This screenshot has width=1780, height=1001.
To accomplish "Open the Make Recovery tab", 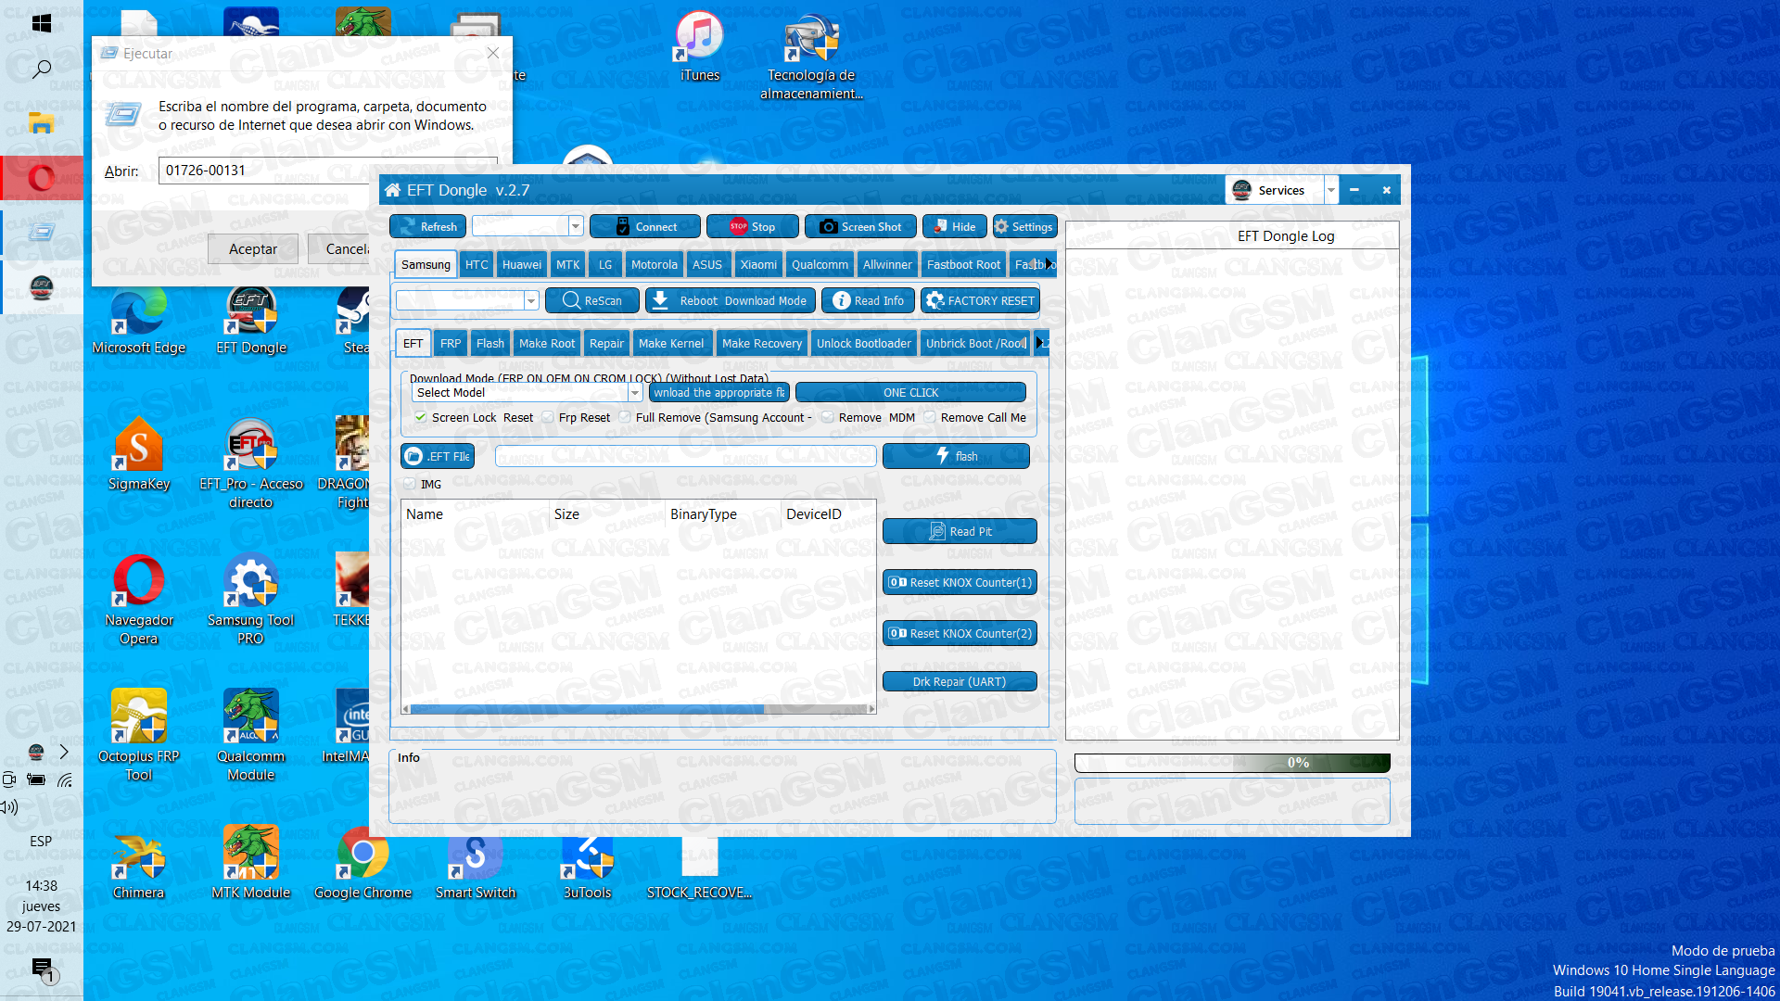I will click(x=762, y=343).
